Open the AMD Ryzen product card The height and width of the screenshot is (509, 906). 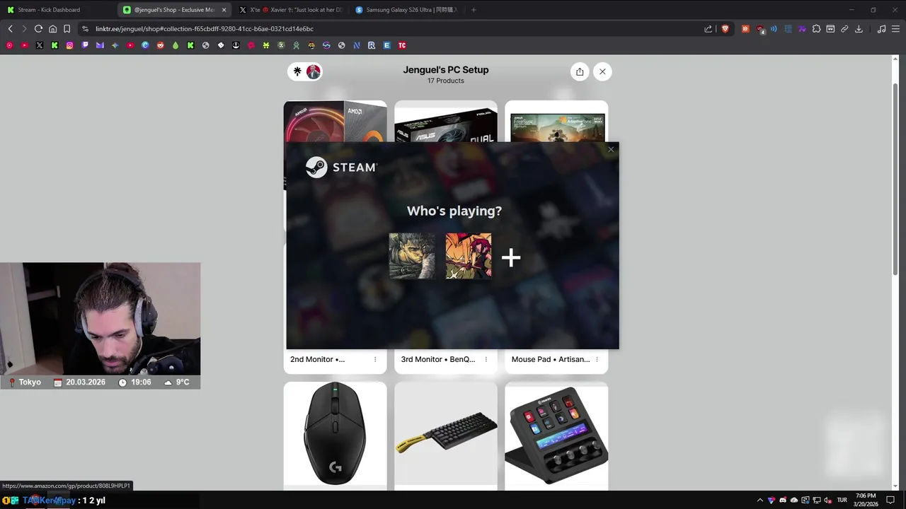point(336,121)
